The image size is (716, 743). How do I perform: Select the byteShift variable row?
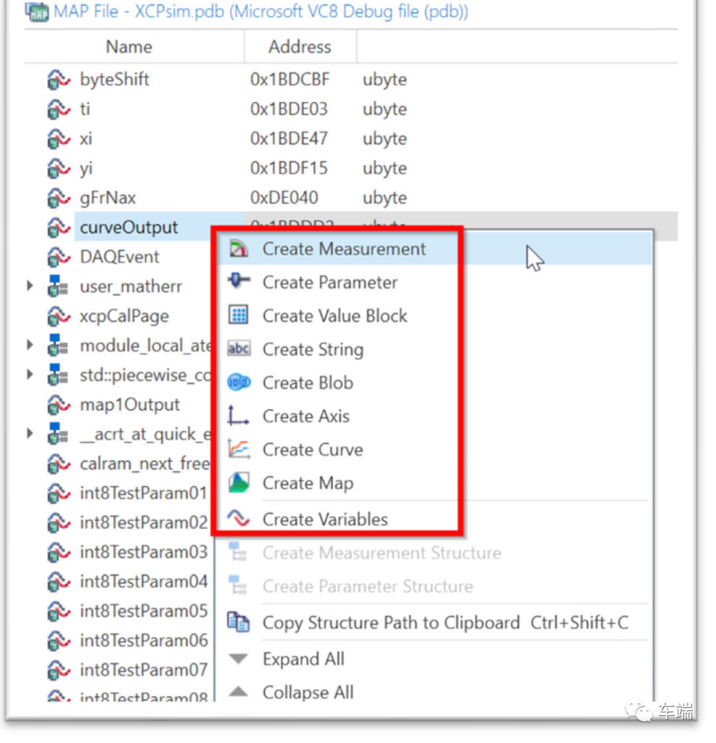pyautogui.click(x=114, y=80)
